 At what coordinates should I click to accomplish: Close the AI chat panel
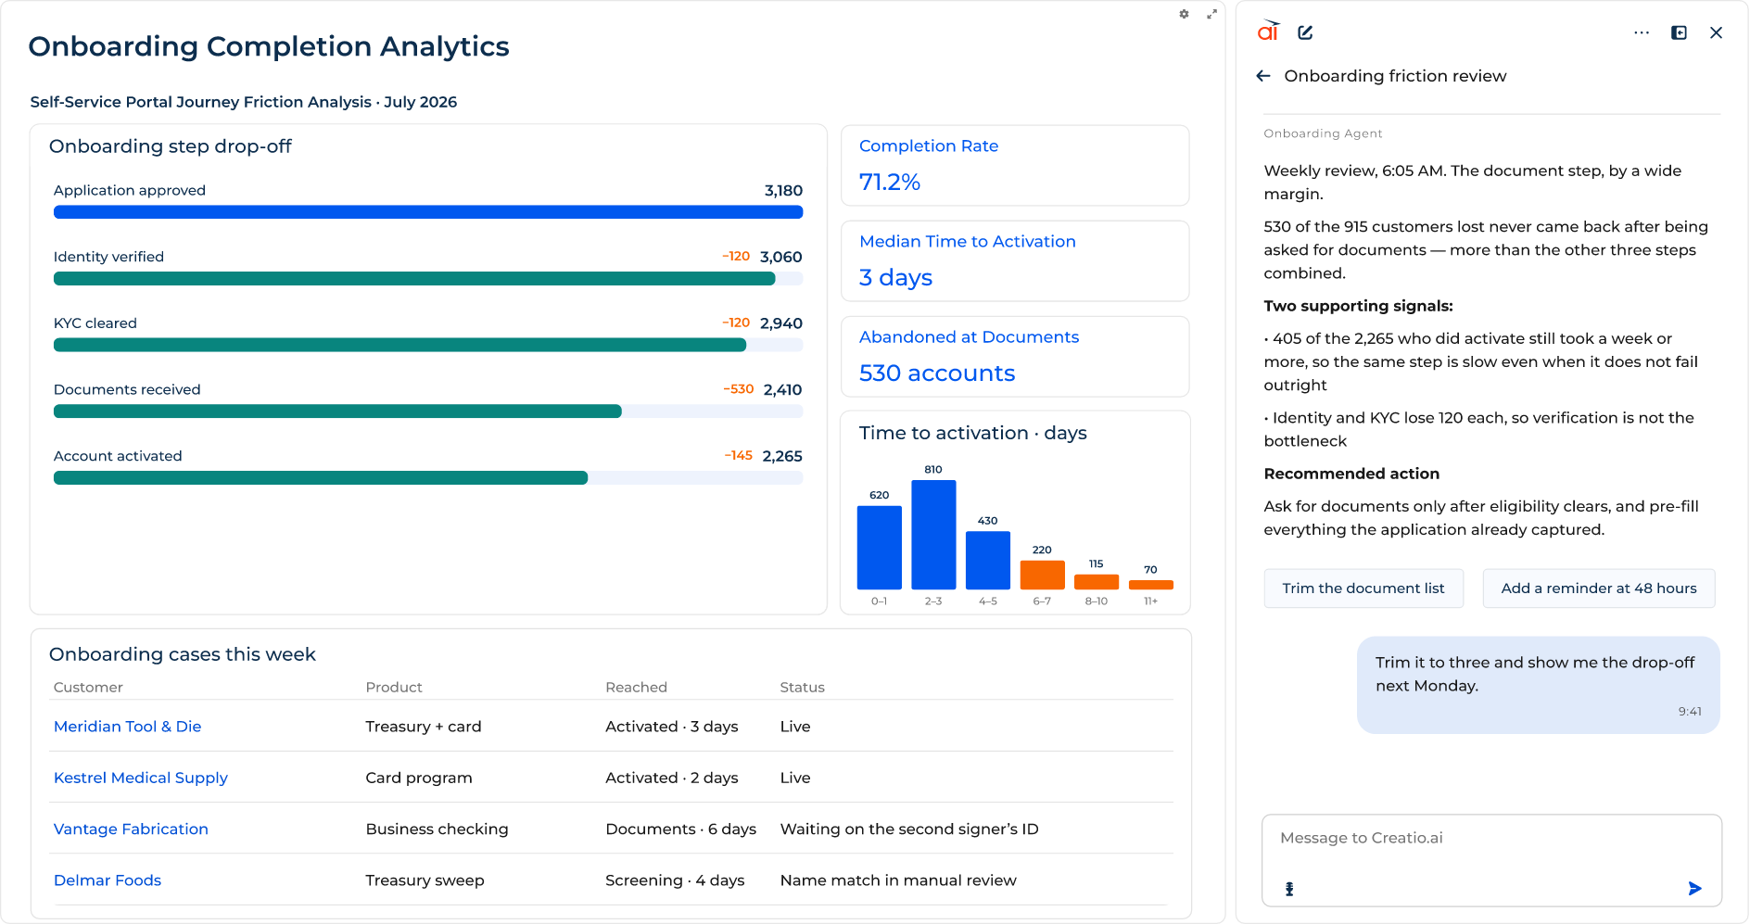1716,32
